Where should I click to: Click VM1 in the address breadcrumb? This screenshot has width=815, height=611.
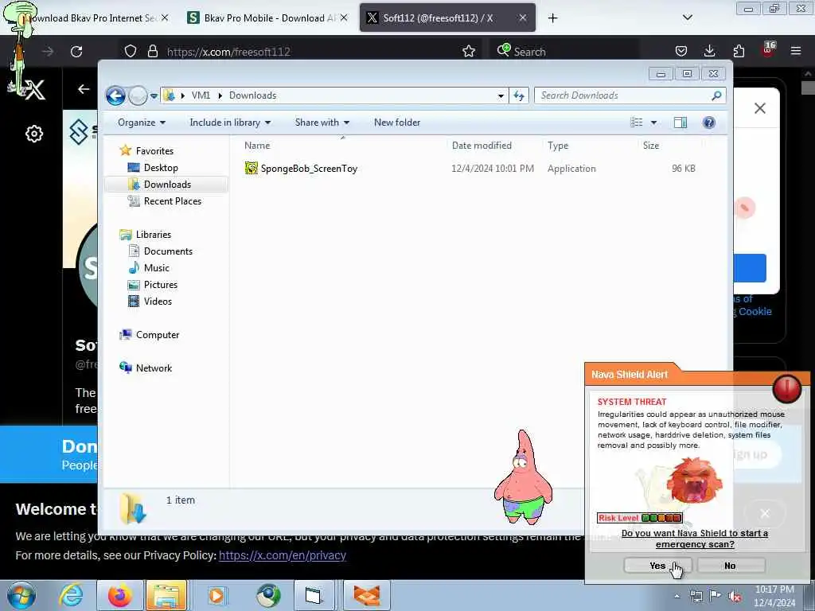tap(201, 95)
